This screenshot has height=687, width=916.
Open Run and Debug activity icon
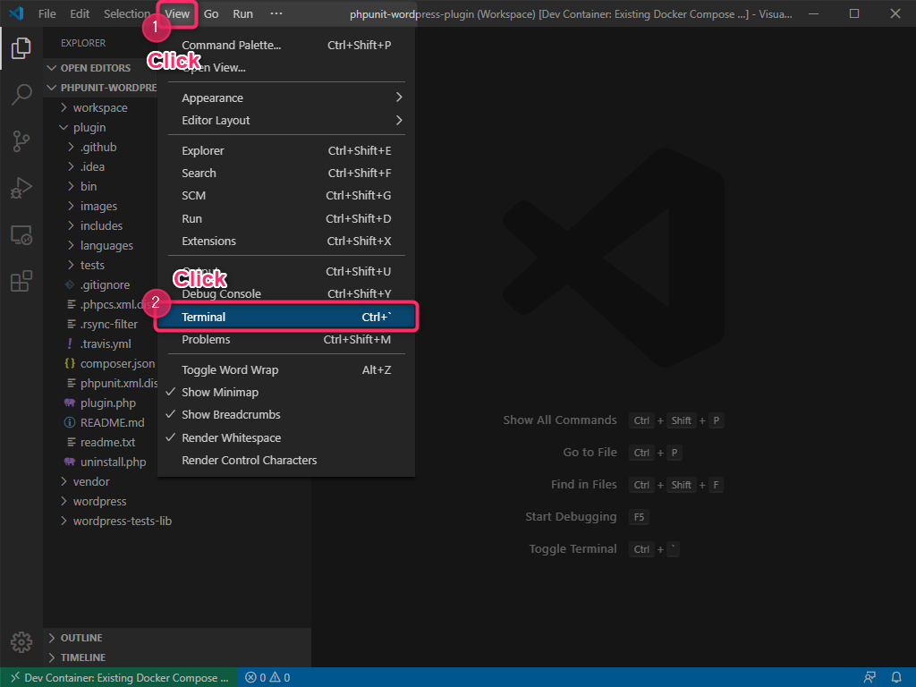click(21, 188)
